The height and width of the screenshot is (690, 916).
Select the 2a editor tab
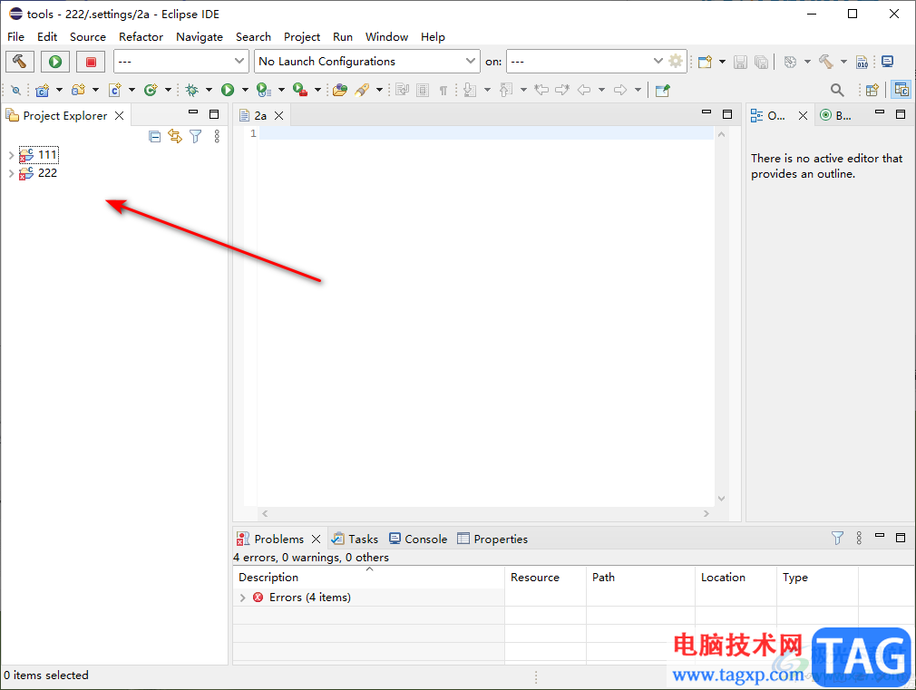[260, 116]
